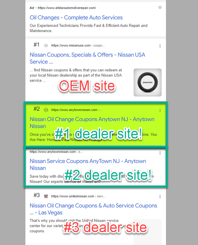Open Nissan Oil Change Coupons Anytown NJ link

92,122
